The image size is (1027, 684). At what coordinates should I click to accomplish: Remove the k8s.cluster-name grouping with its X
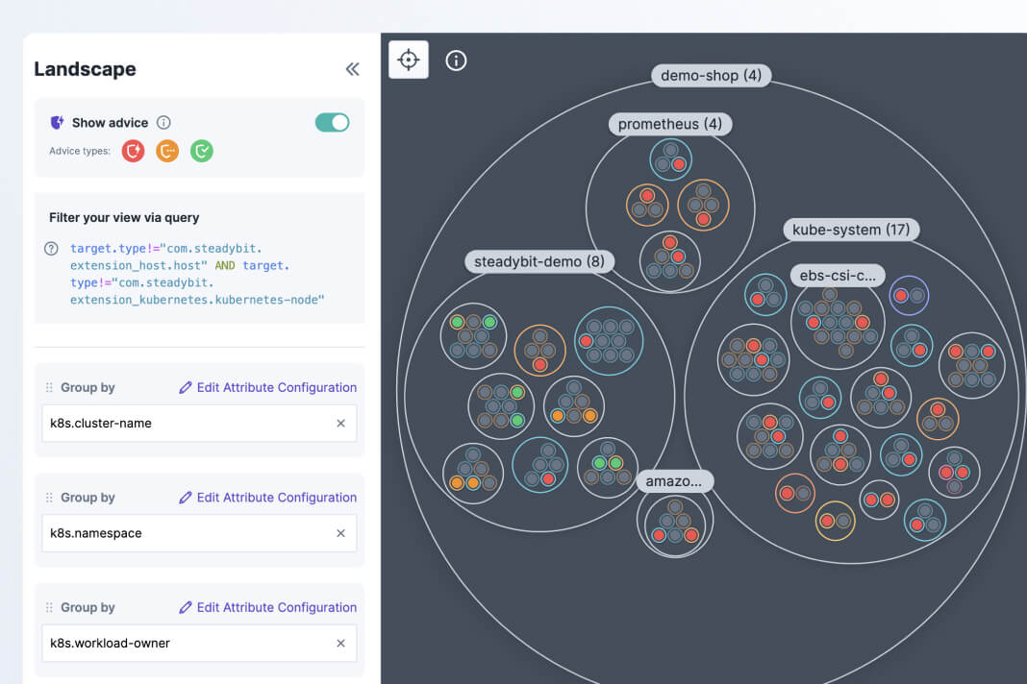pyautogui.click(x=340, y=423)
